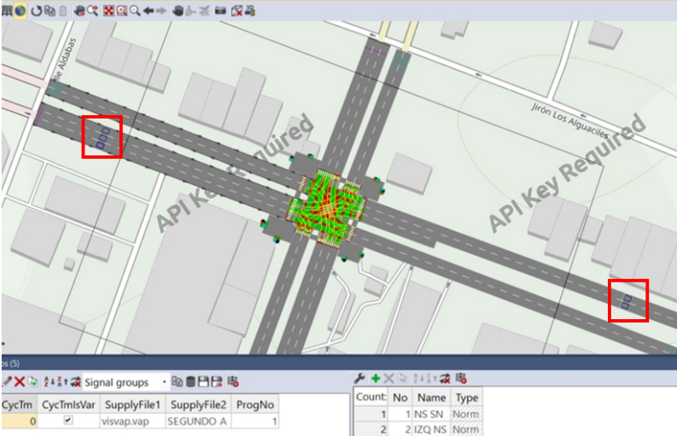
Task: Toggle the background map globe icon
Action: tap(19, 11)
